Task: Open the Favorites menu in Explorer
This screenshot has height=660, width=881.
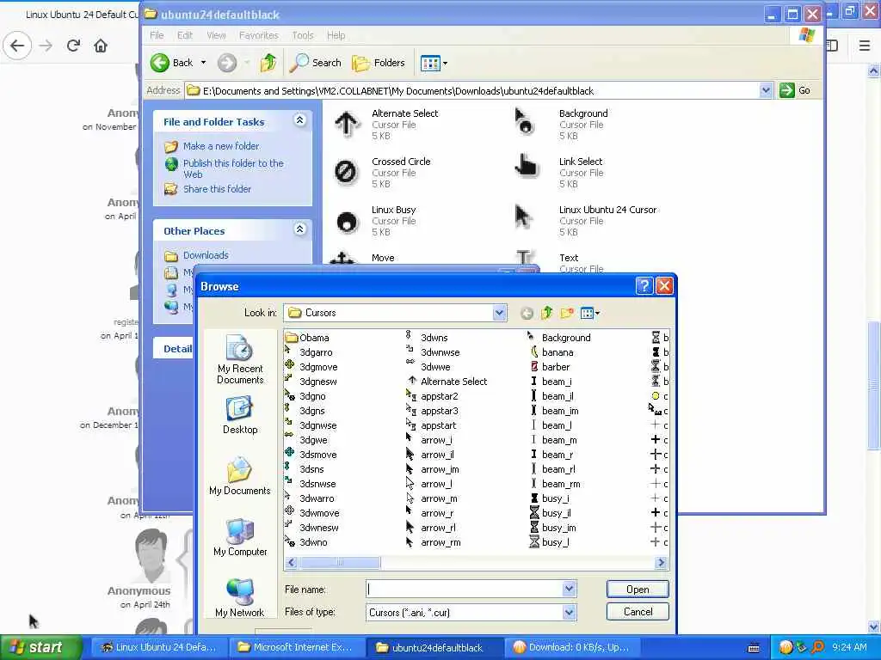Action: click(258, 35)
